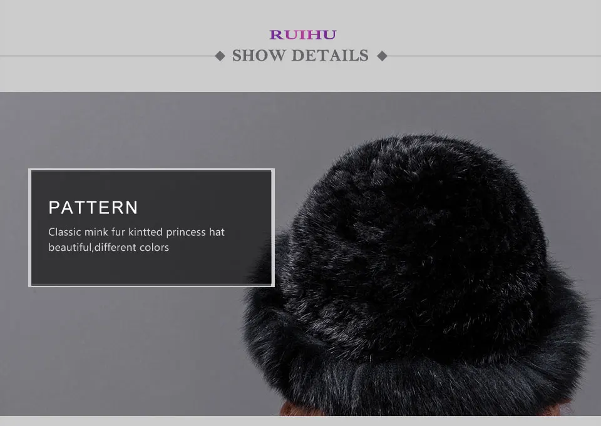
Task: Click the word 'DETAILS' in the heading
Action: point(330,56)
